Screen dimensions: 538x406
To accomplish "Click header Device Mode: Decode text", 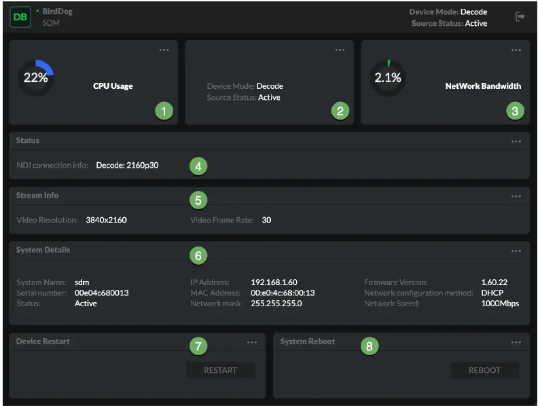I will (x=448, y=12).
